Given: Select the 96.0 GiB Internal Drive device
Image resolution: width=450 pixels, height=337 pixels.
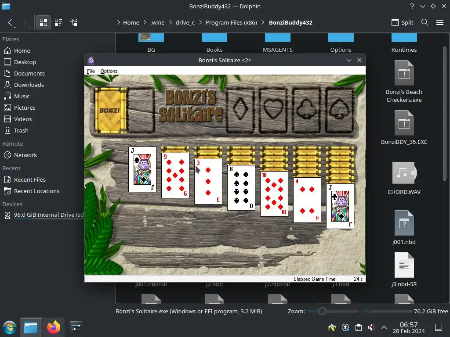Looking at the screenshot, I should click(x=43, y=215).
